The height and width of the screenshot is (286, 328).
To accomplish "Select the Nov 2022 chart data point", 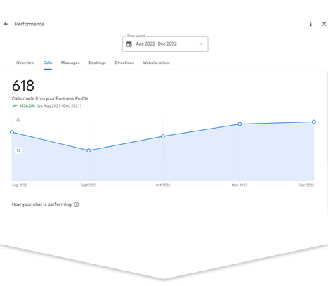I will click(240, 124).
